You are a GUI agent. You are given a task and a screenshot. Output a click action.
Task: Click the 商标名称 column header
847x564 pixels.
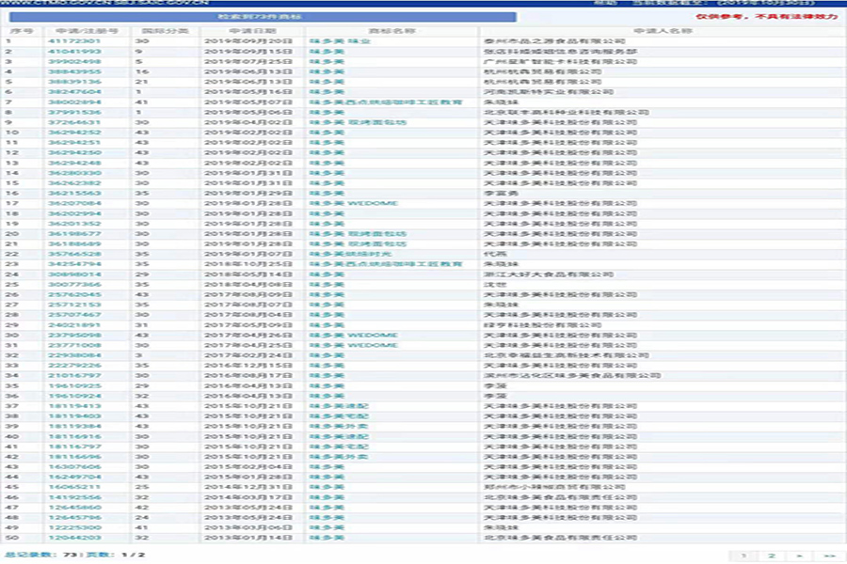392,31
